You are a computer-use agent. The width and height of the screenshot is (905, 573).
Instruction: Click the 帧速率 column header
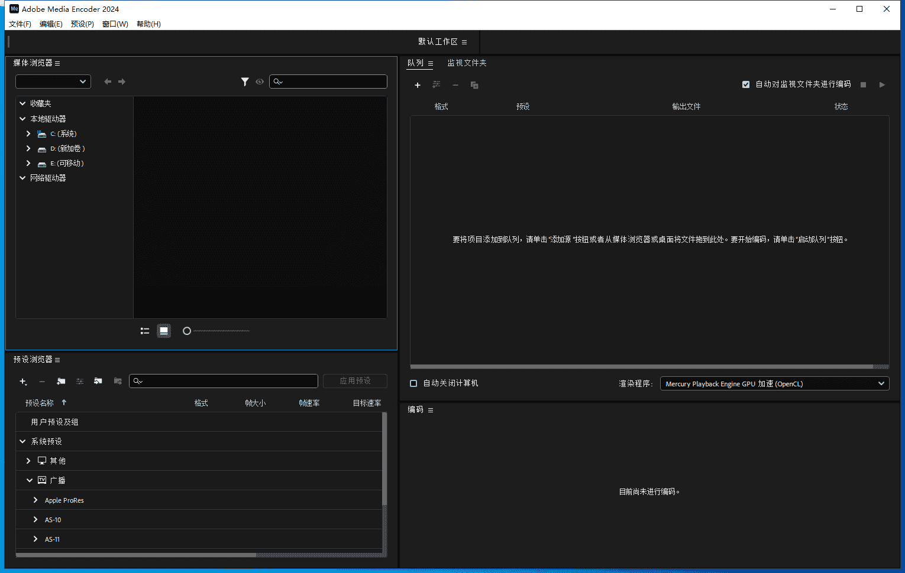tap(309, 403)
